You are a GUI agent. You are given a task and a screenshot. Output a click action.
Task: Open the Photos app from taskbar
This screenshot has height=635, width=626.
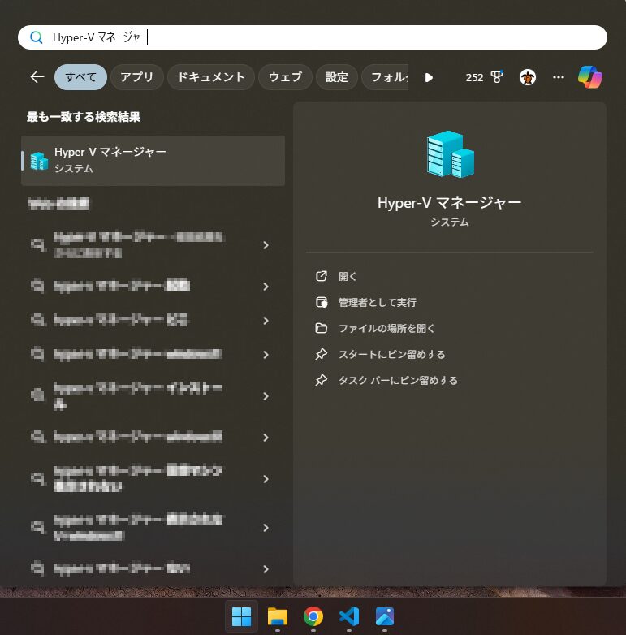(x=385, y=616)
